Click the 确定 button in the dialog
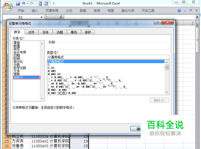Image resolution: width=201 pixels, height=149 pixels. point(135,129)
